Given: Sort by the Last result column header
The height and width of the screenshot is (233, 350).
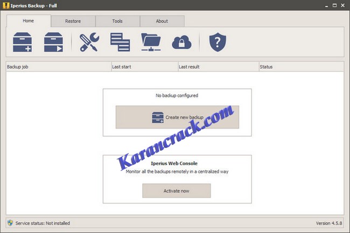Looking at the screenshot, I should pyautogui.click(x=218, y=67).
